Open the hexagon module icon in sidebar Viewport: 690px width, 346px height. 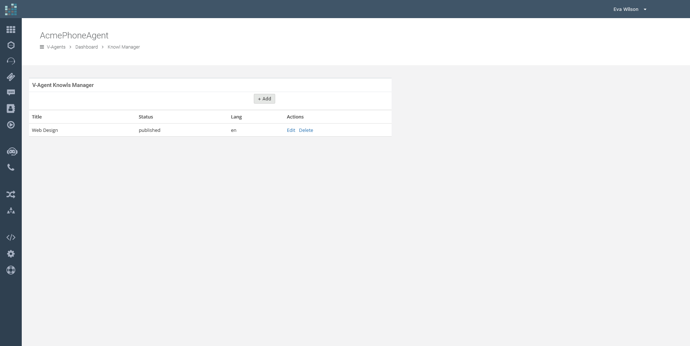(x=11, y=45)
